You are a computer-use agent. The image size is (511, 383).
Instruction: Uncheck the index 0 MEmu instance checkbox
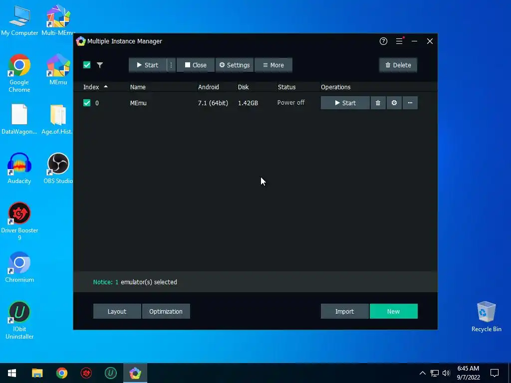pyautogui.click(x=87, y=103)
